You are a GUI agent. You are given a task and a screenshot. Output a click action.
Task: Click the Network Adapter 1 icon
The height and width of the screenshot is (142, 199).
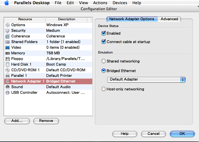coord(8,81)
